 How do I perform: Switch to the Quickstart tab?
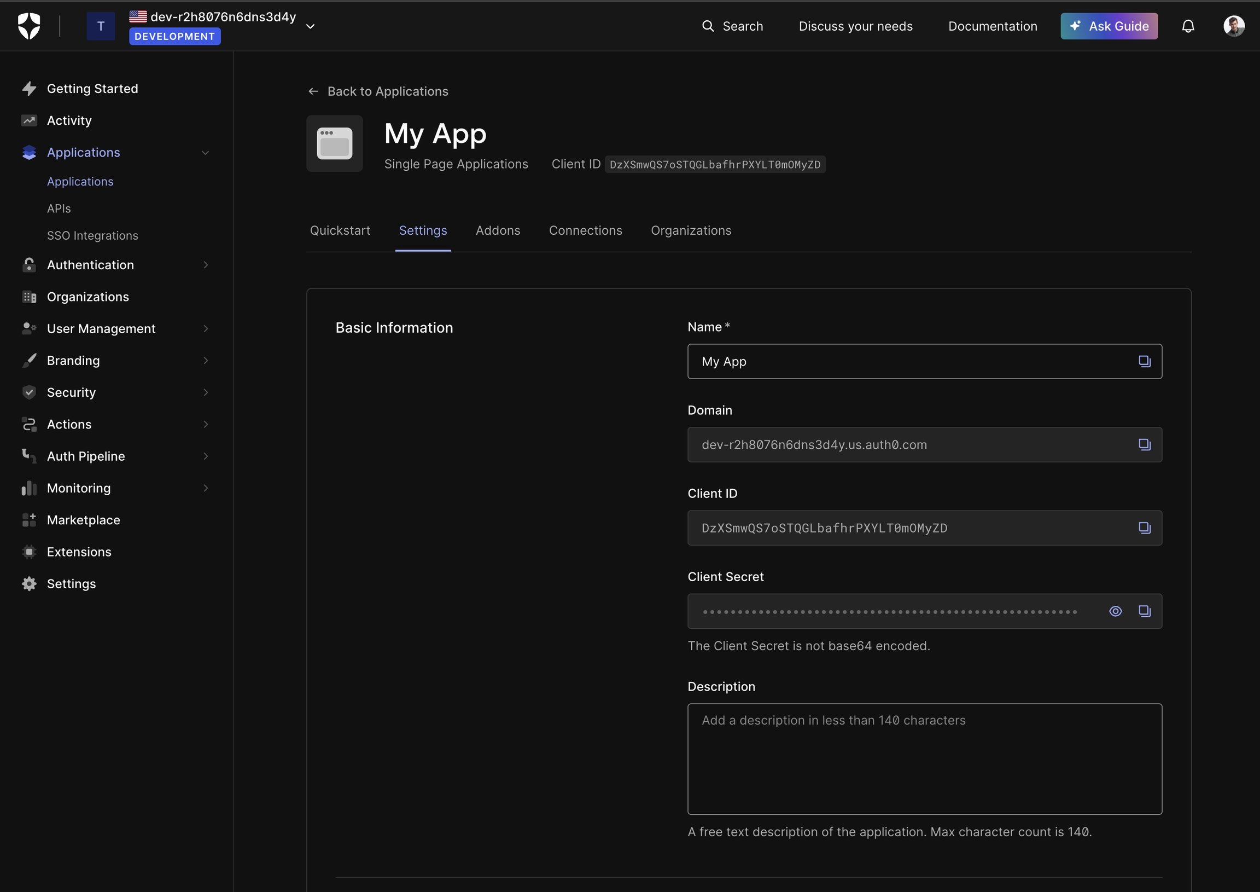click(340, 230)
